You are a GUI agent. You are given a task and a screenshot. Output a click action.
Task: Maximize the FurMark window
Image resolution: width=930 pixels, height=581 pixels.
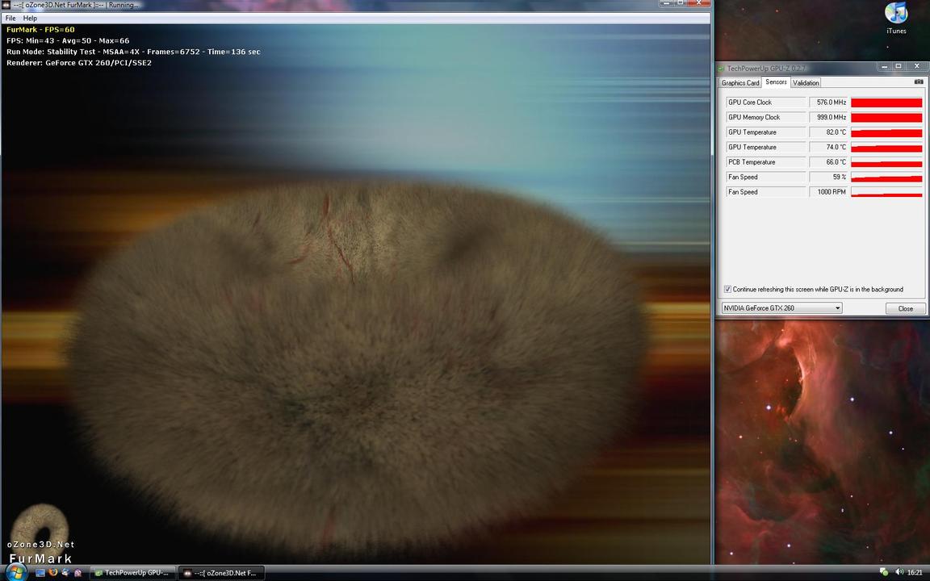pos(681,3)
